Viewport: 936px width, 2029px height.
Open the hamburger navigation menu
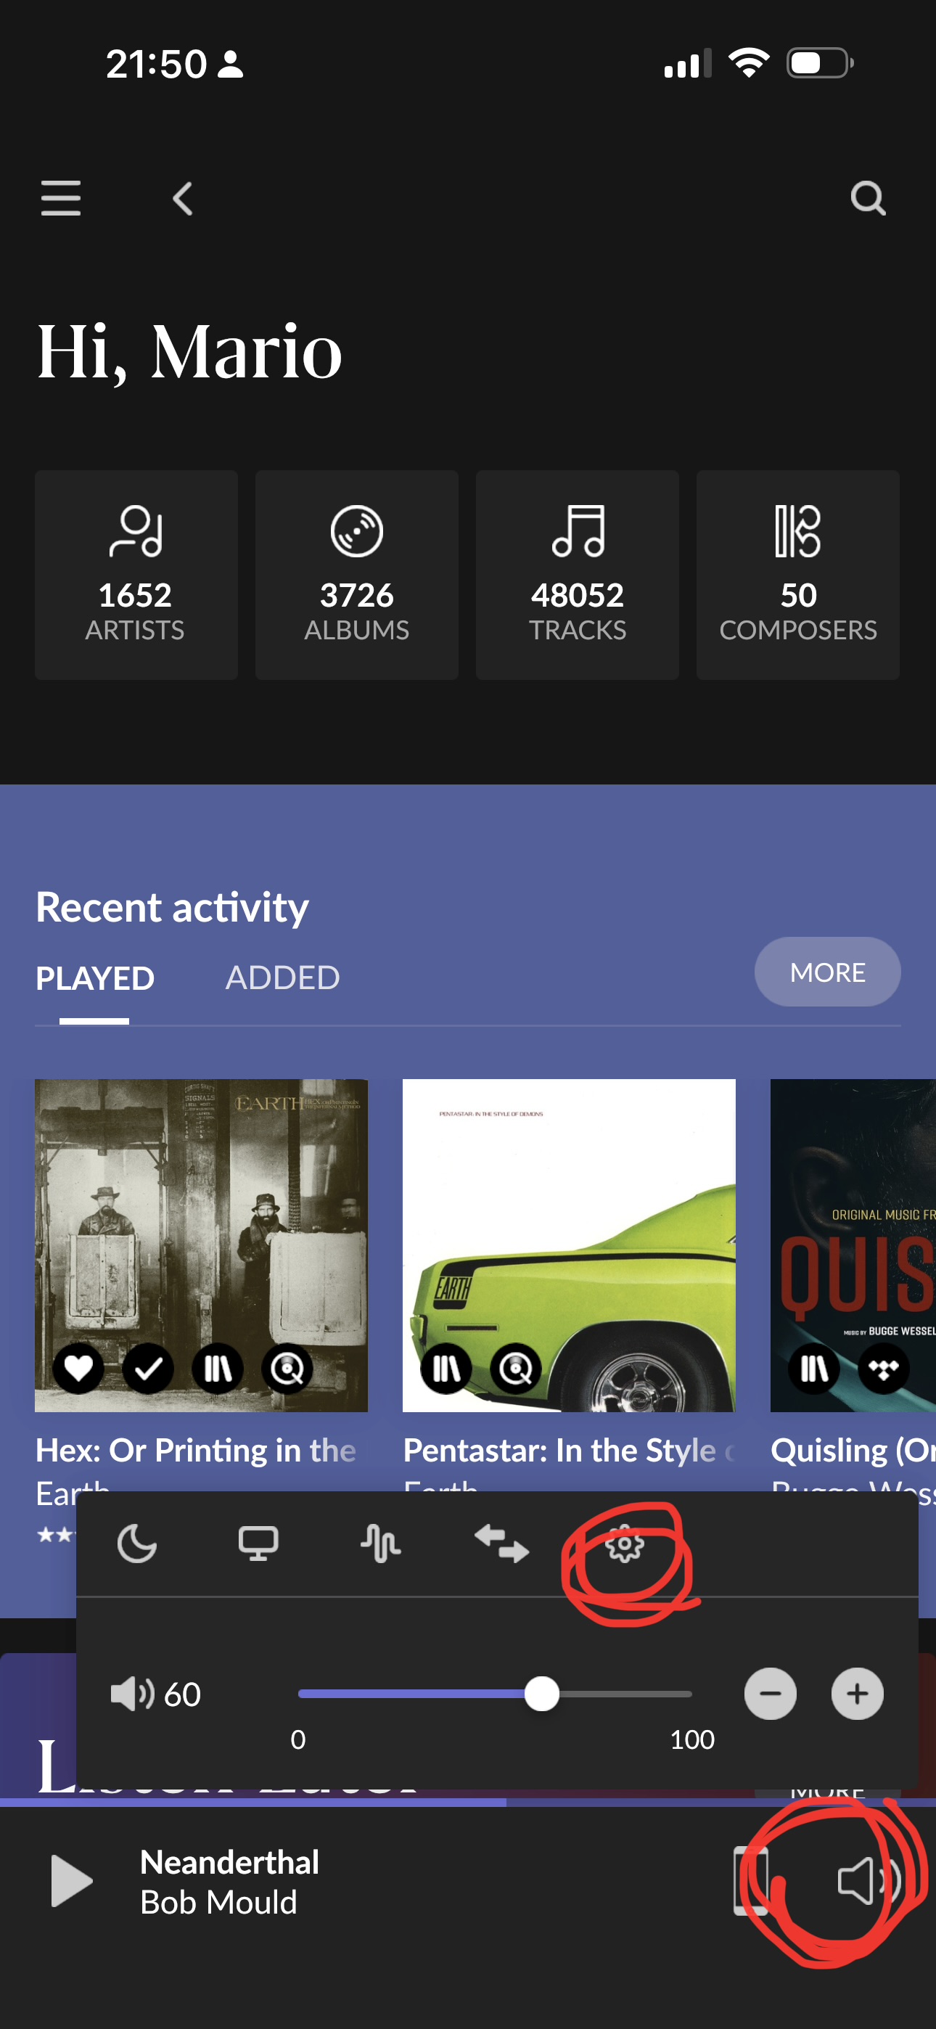point(61,197)
